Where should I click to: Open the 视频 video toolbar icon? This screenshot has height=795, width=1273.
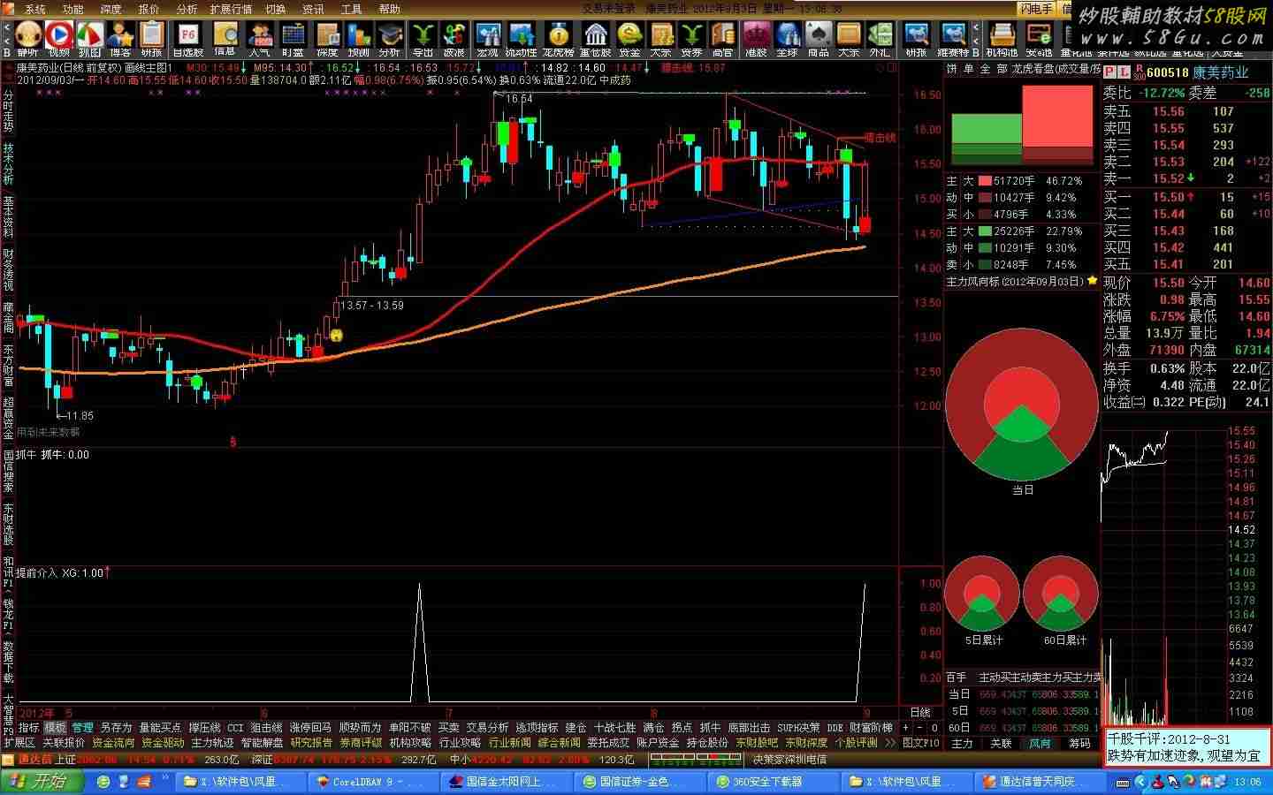[x=58, y=37]
